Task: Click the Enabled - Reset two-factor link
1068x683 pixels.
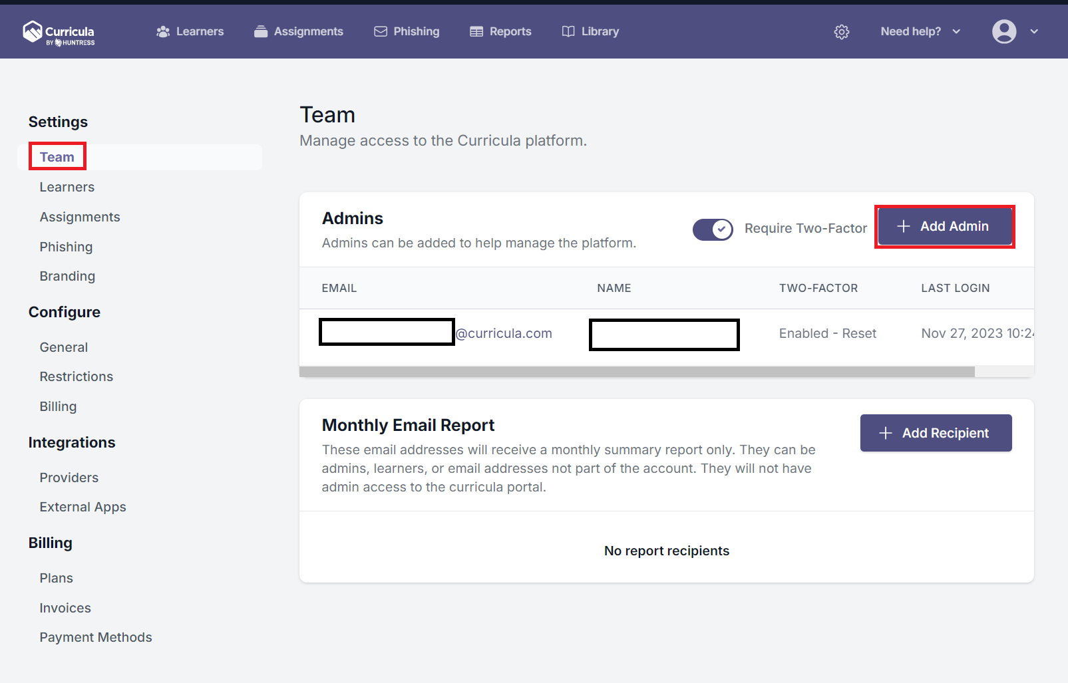Action: click(827, 333)
